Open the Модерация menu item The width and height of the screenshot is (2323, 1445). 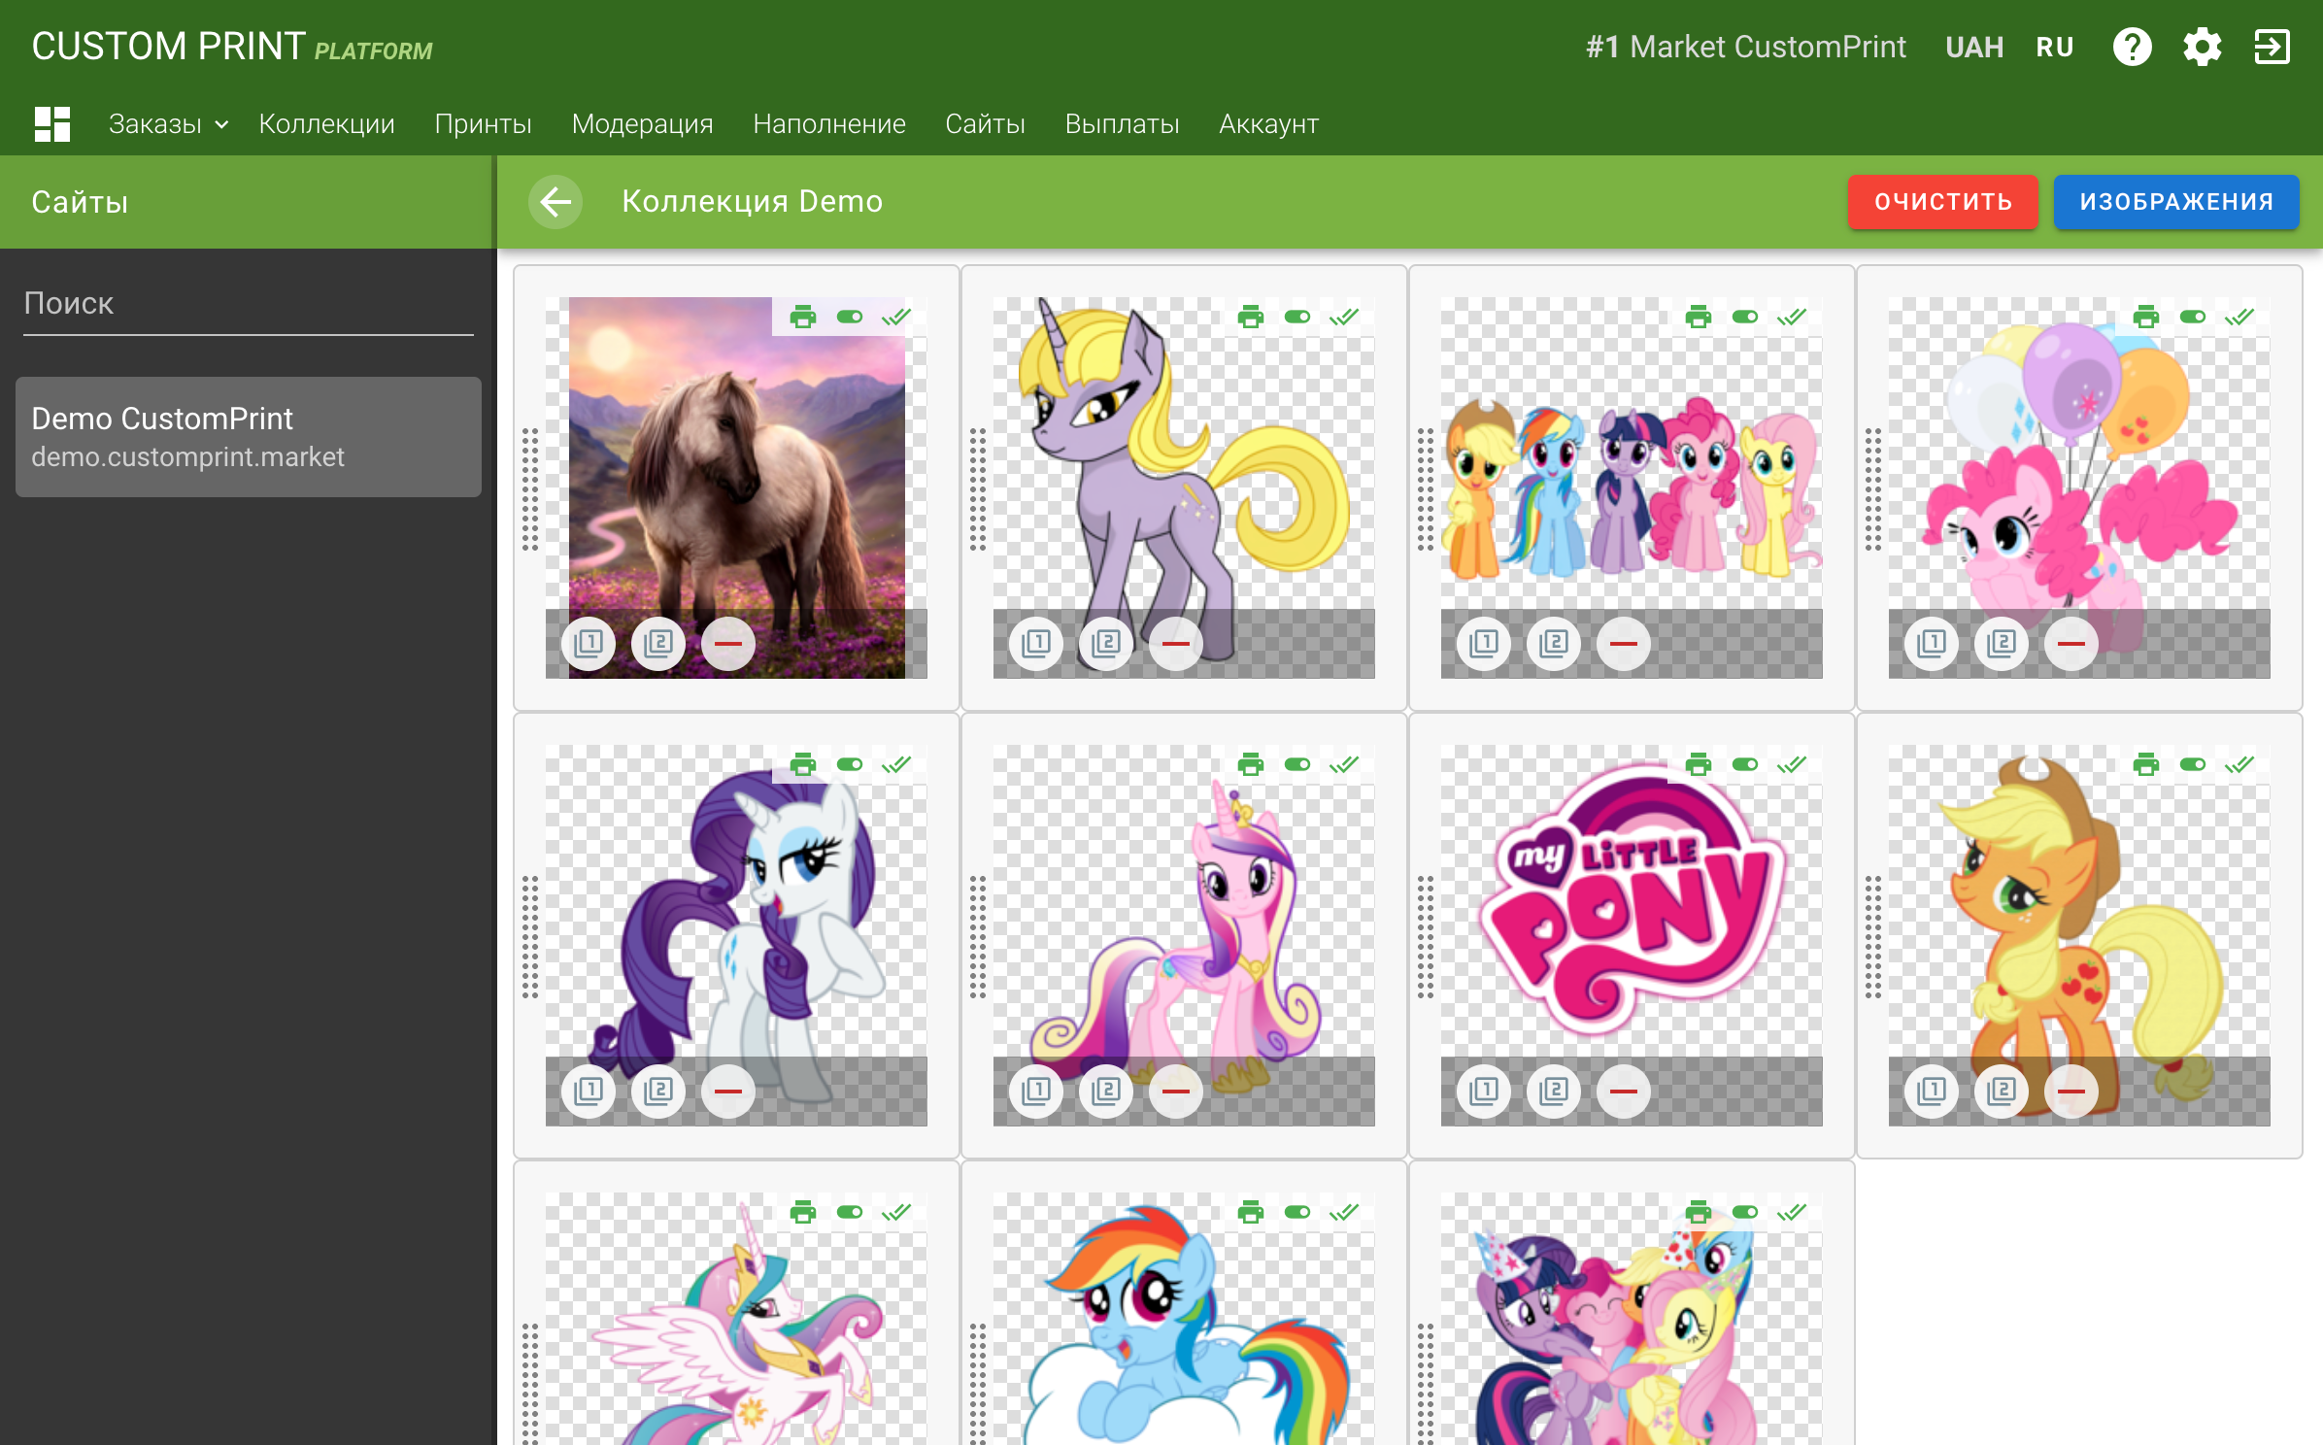[x=643, y=124]
